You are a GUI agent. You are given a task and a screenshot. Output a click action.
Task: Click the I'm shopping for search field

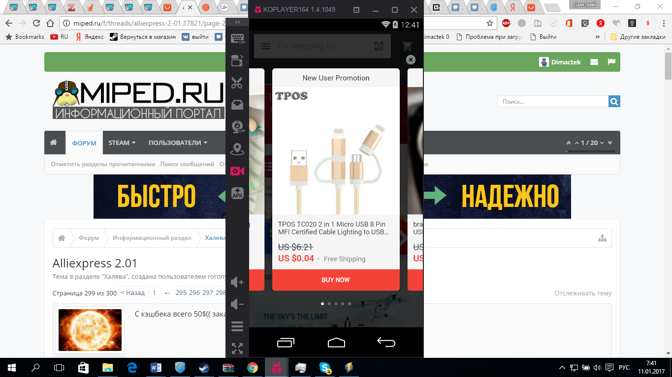[x=322, y=46]
